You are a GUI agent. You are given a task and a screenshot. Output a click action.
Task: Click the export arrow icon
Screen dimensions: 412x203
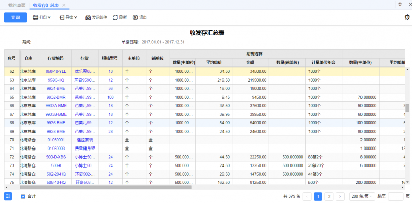[x=62, y=17]
